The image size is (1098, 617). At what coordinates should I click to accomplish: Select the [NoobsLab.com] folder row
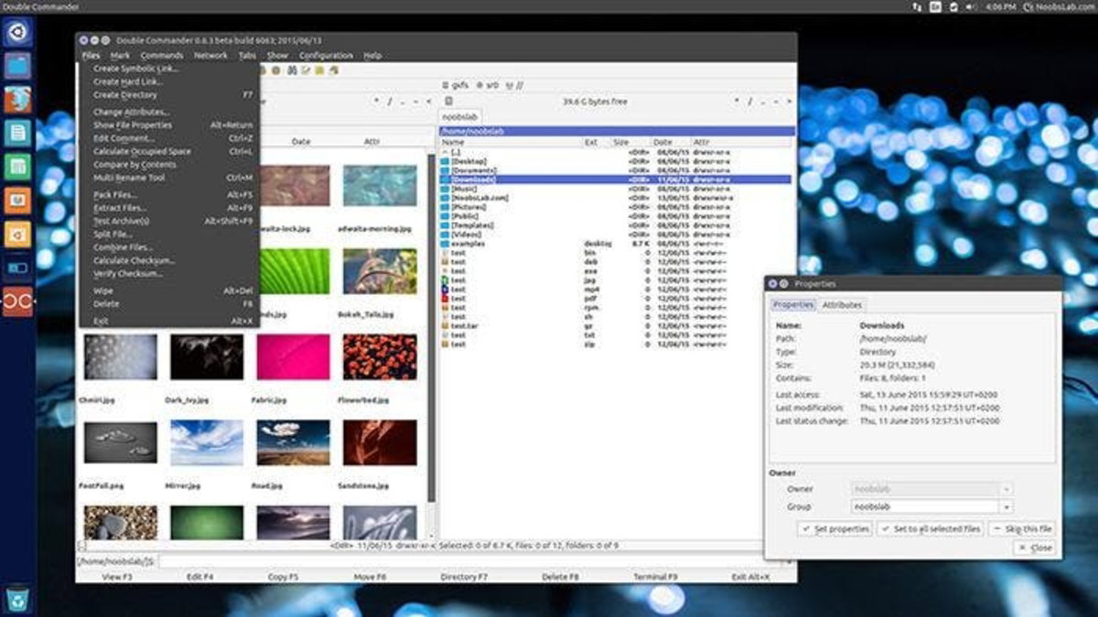pos(615,197)
